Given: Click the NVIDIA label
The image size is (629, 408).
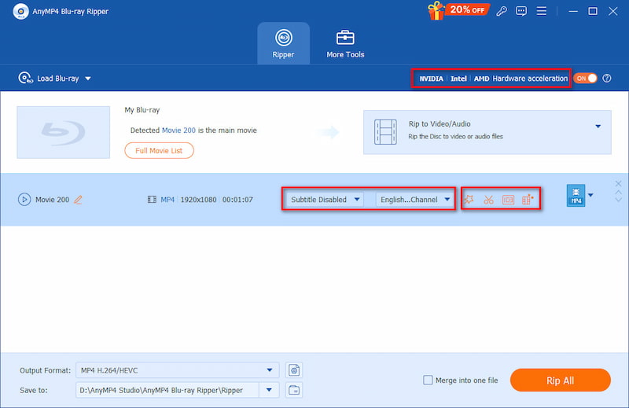Looking at the screenshot, I should [431, 79].
